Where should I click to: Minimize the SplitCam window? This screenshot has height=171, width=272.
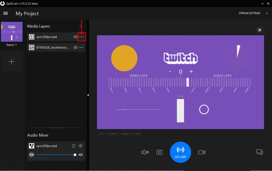(262, 4)
